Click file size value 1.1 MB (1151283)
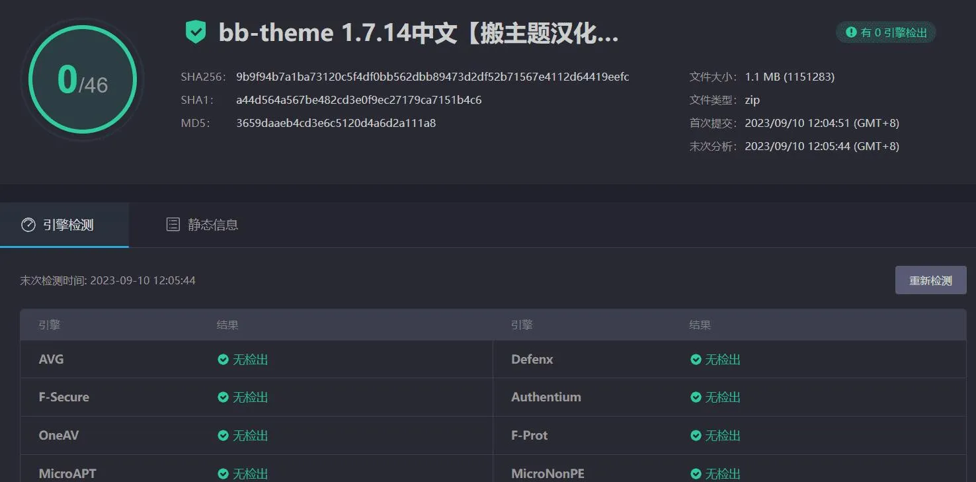976x482 pixels. 790,77
